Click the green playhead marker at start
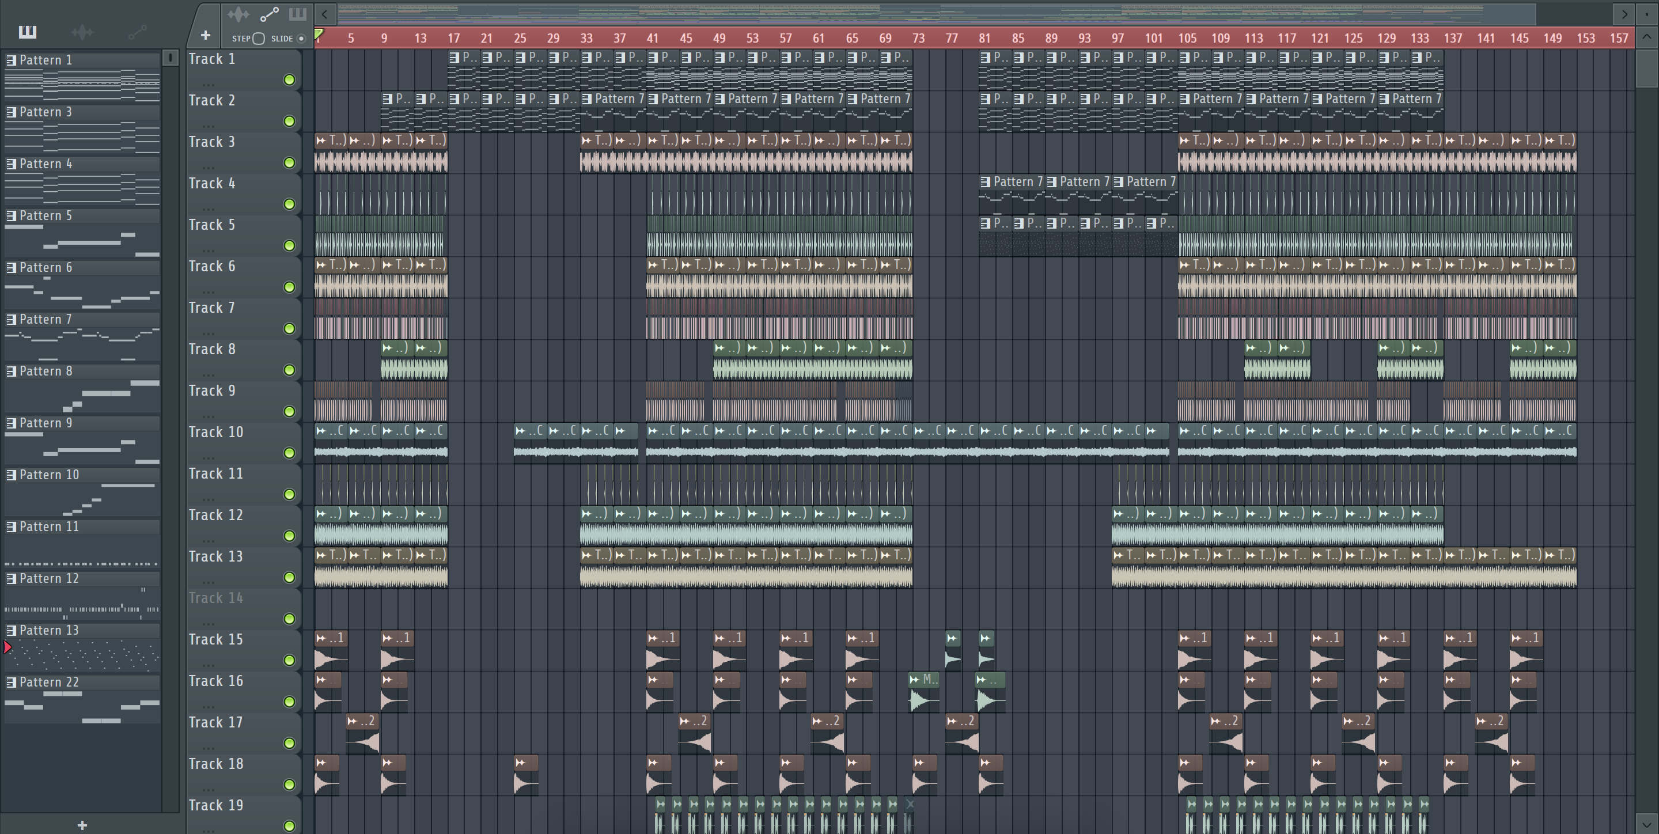 point(319,34)
